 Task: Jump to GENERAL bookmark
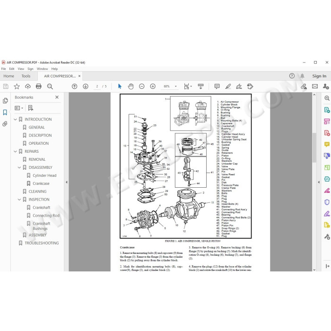pyautogui.click(x=36, y=127)
